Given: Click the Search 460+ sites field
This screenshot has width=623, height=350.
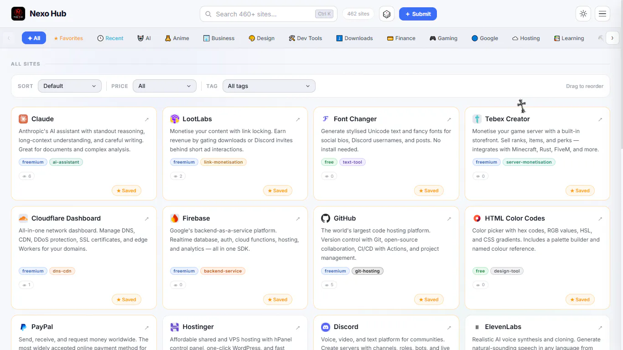Looking at the screenshot, I should point(269,14).
